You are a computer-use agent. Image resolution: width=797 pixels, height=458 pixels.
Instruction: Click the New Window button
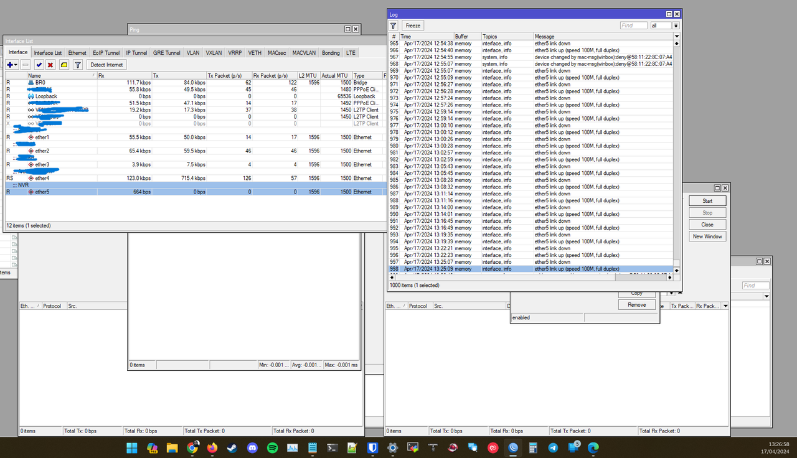coord(707,236)
